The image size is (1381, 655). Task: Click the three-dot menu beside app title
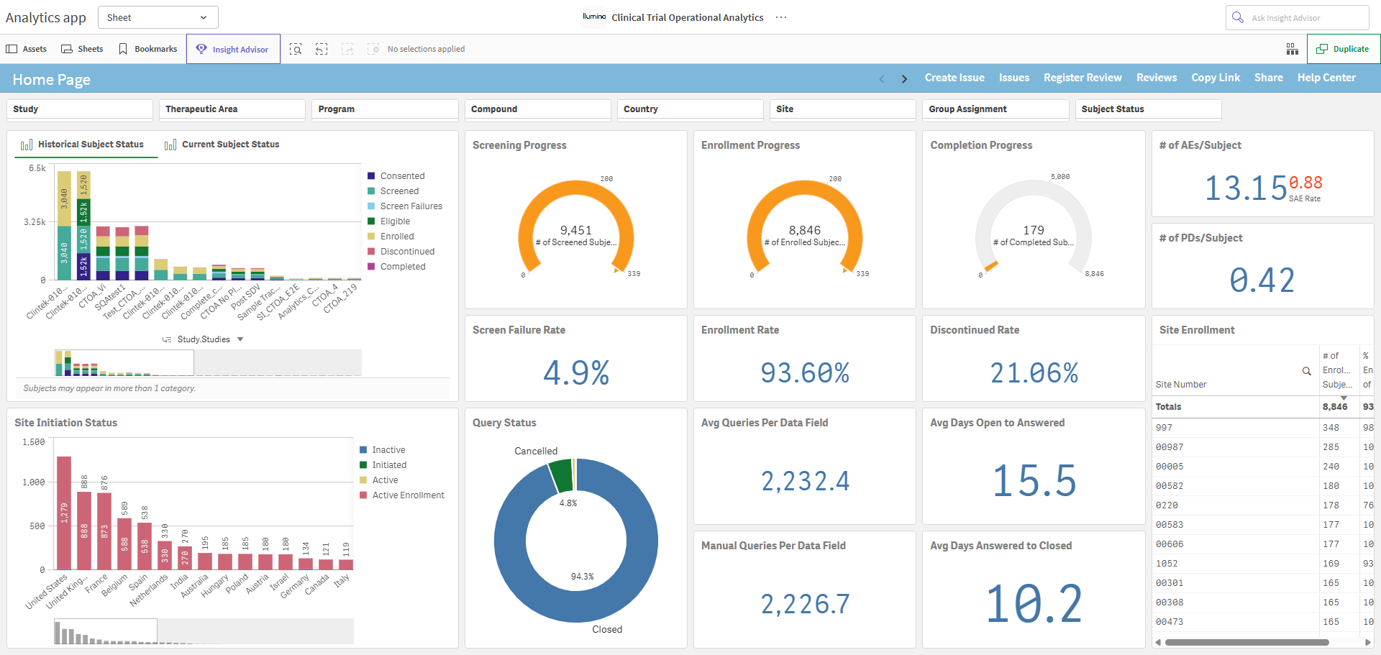(x=781, y=17)
